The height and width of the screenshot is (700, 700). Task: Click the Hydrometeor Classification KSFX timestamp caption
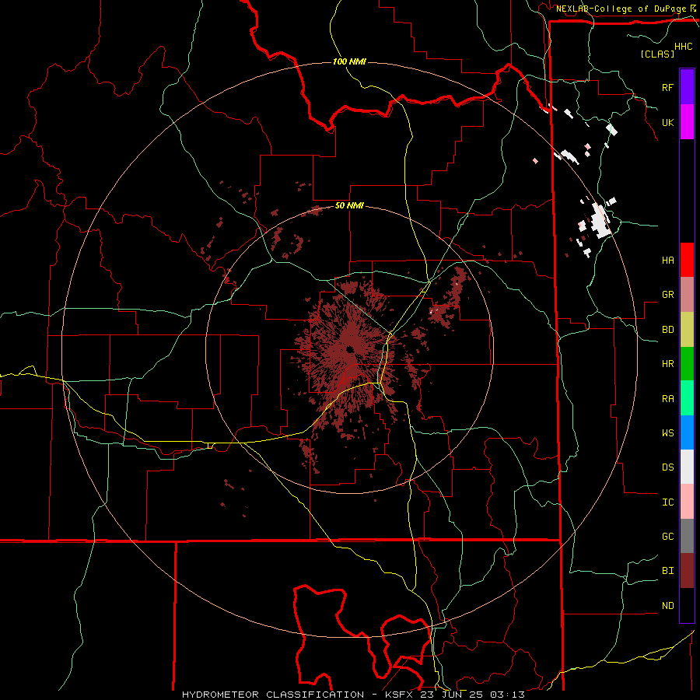click(353, 695)
